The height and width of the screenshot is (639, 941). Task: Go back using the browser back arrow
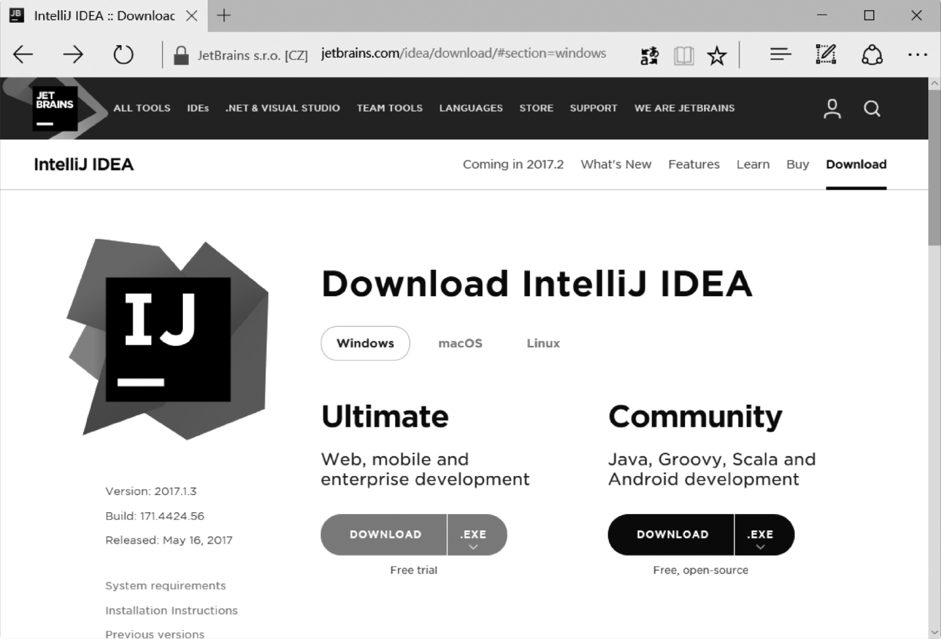[x=23, y=55]
